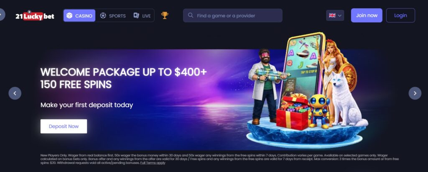Switch to the Sports tab
This screenshot has width=428, height=172.
click(x=113, y=15)
